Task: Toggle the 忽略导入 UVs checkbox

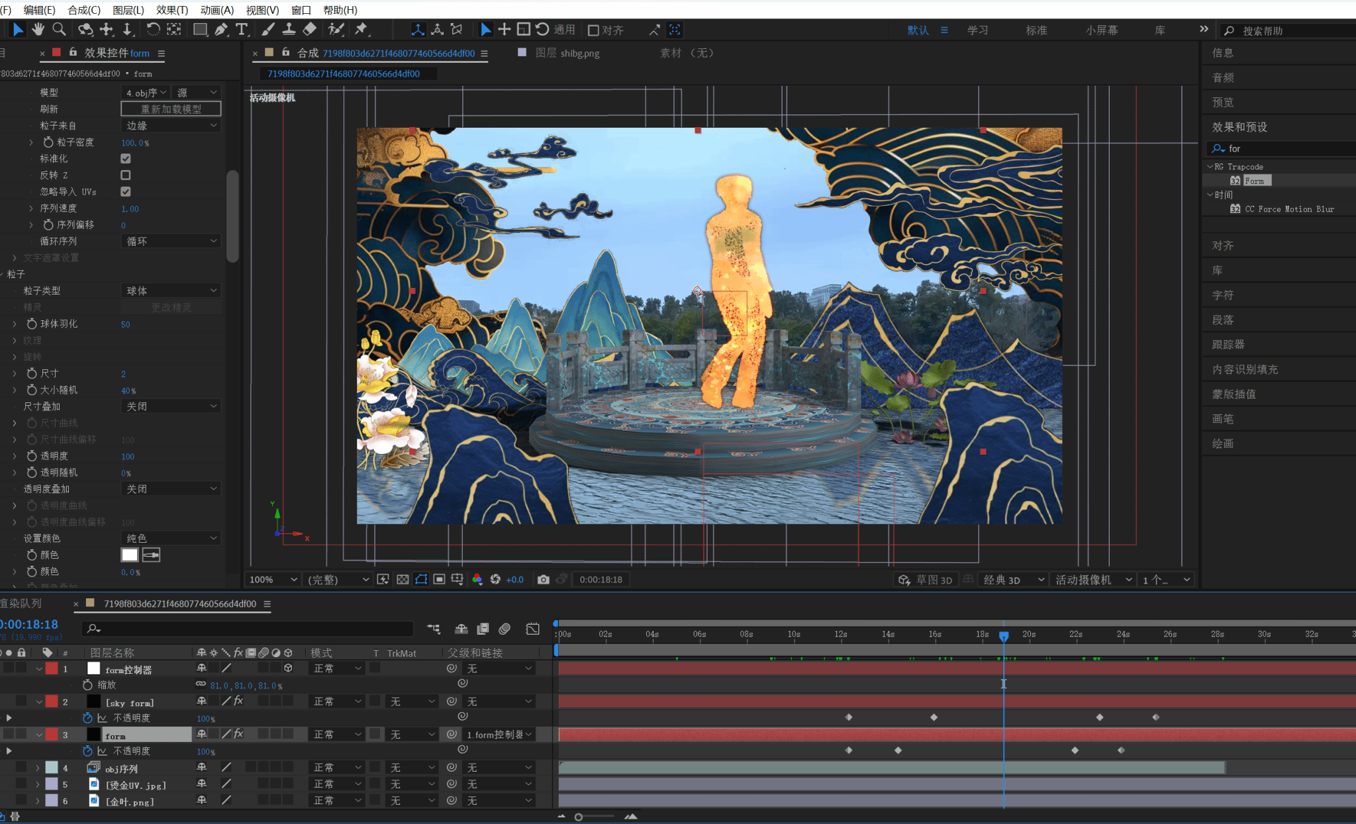Action: (126, 192)
